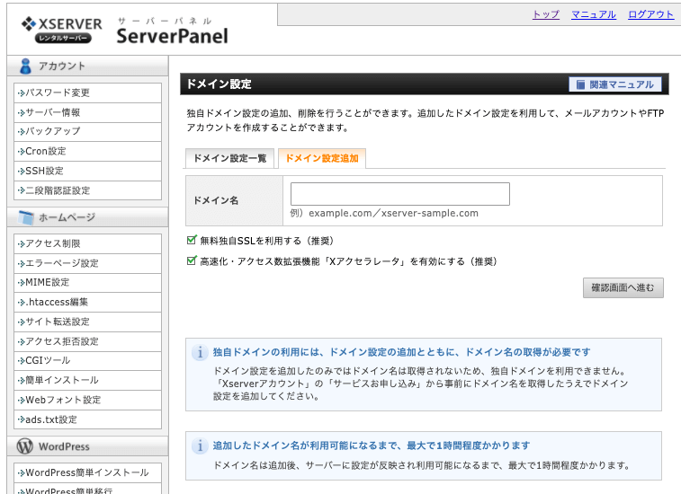This screenshot has height=494, width=681.
Task: Click the info icon beside 追加したドメイン名 notice
Action: click(x=200, y=446)
